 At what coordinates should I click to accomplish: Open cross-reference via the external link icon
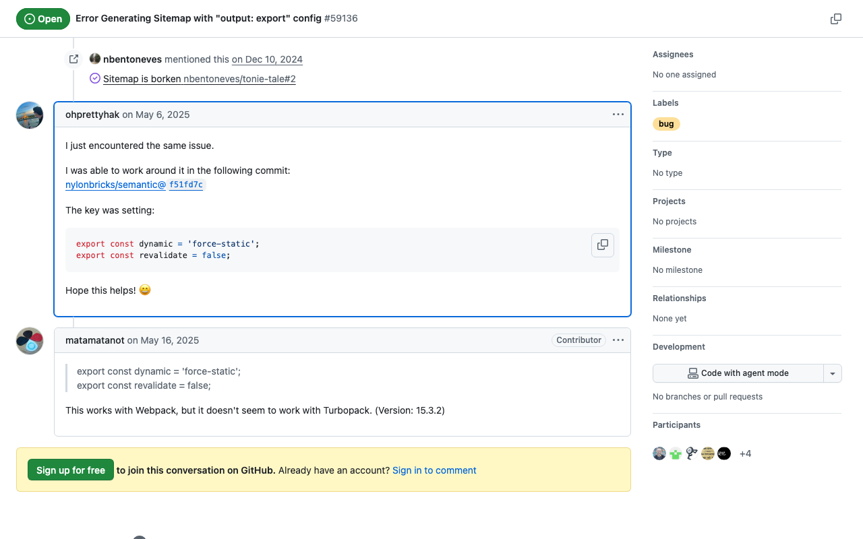point(73,59)
